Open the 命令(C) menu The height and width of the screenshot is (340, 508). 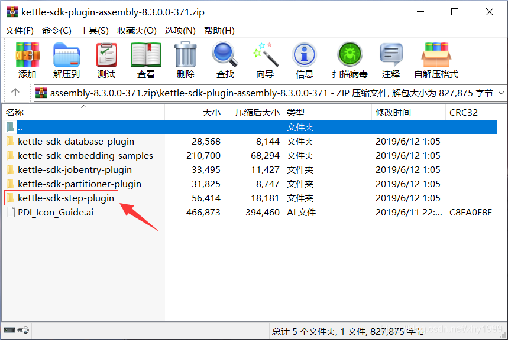[56, 31]
